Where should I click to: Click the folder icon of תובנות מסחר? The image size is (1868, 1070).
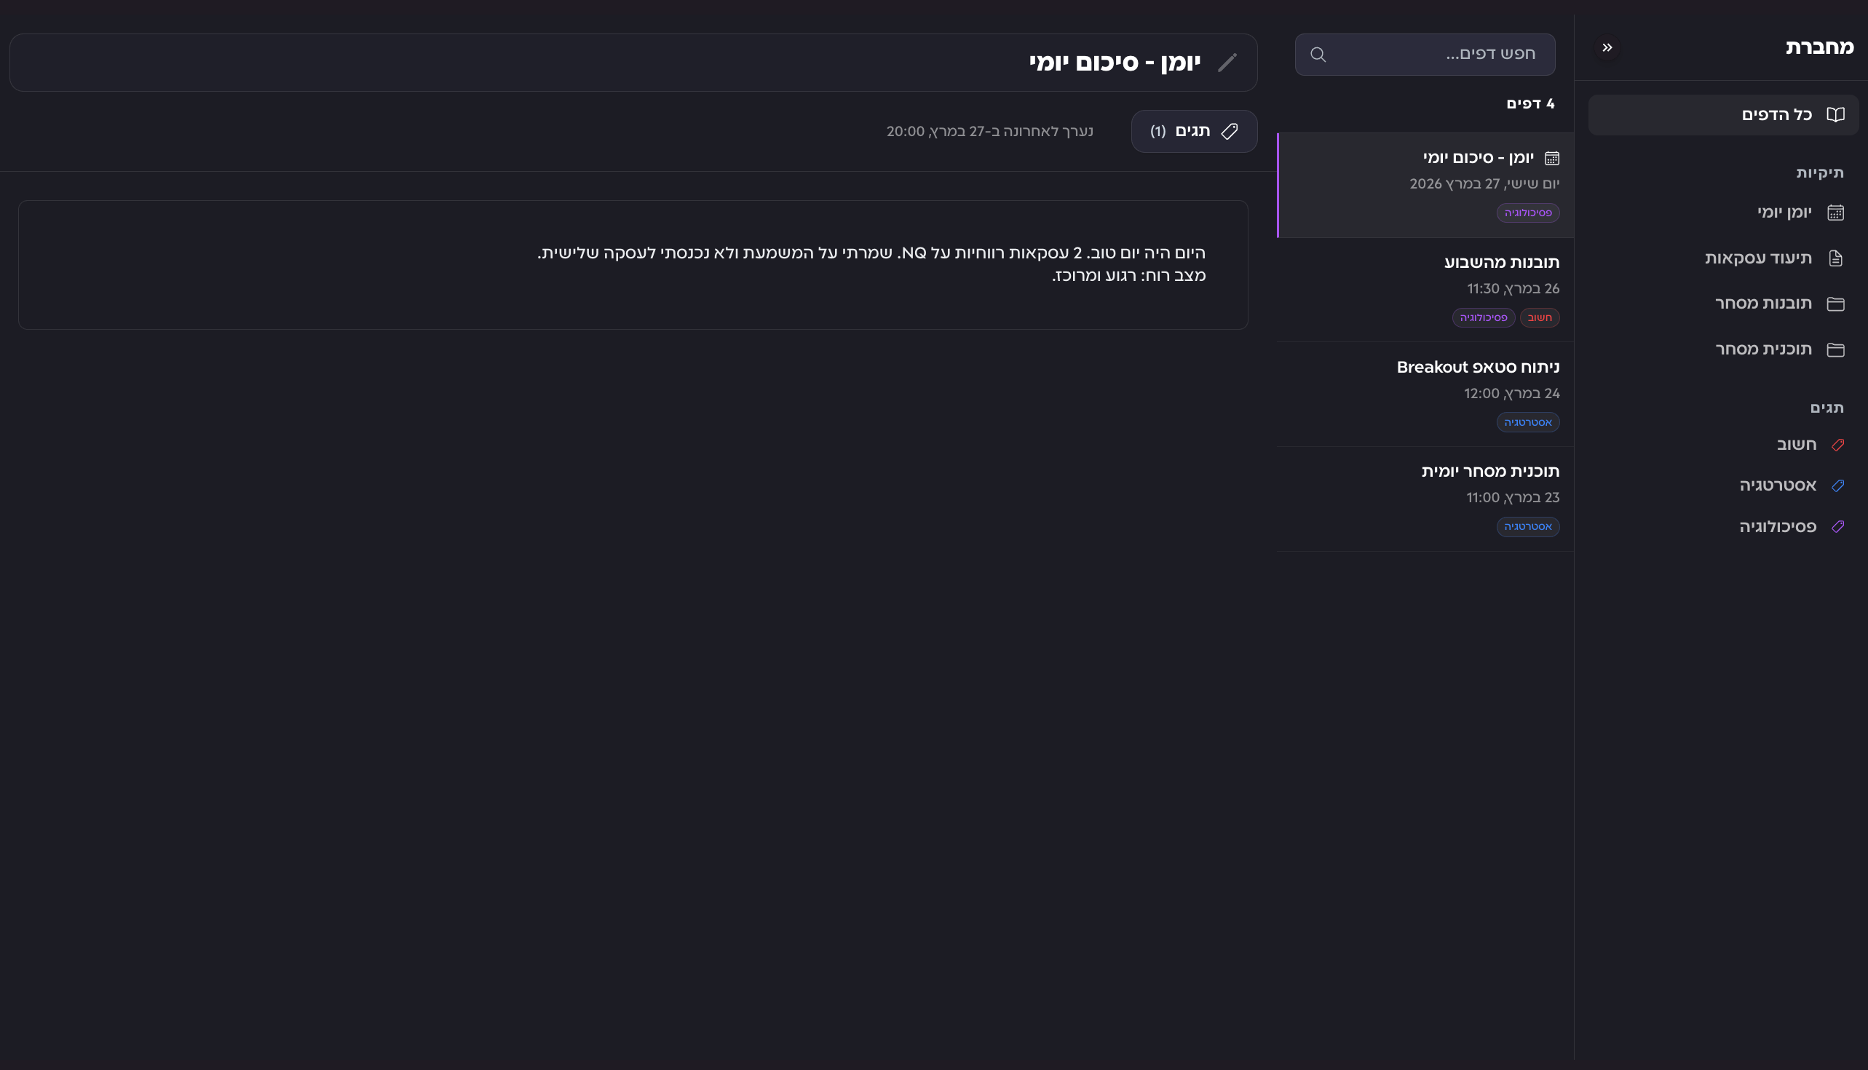click(x=1836, y=304)
